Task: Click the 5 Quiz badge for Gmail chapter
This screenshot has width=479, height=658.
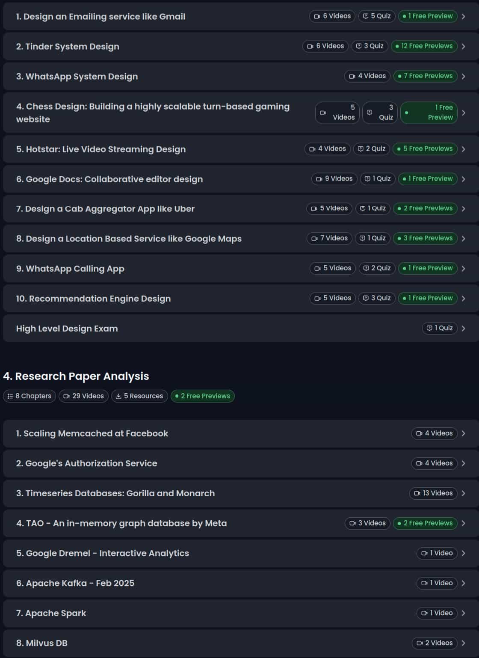Action: tap(377, 16)
